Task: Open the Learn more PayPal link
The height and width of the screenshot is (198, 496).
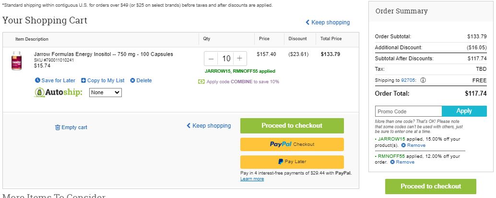Action: [252, 179]
